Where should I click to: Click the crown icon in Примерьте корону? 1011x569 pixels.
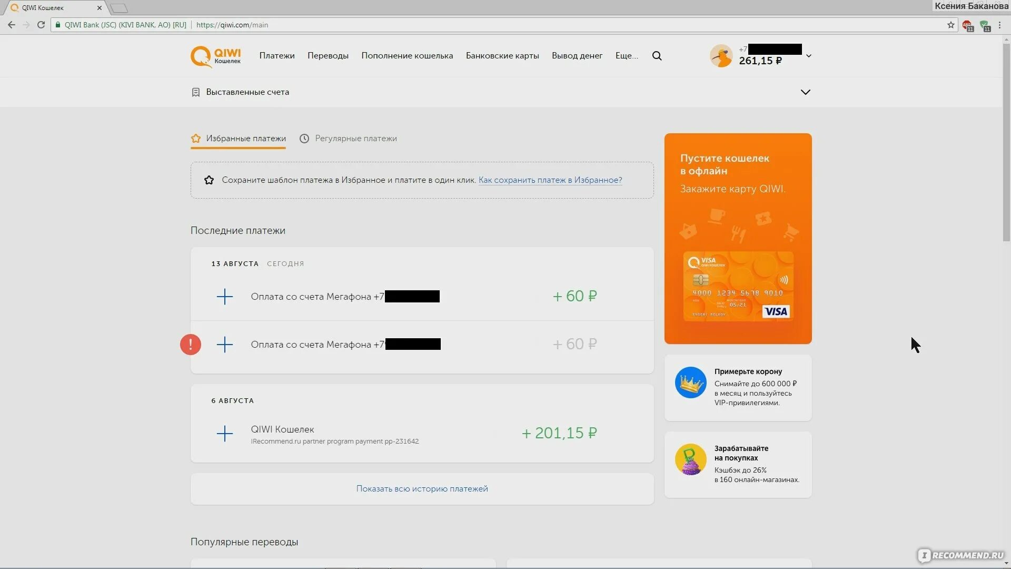tap(690, 383)
